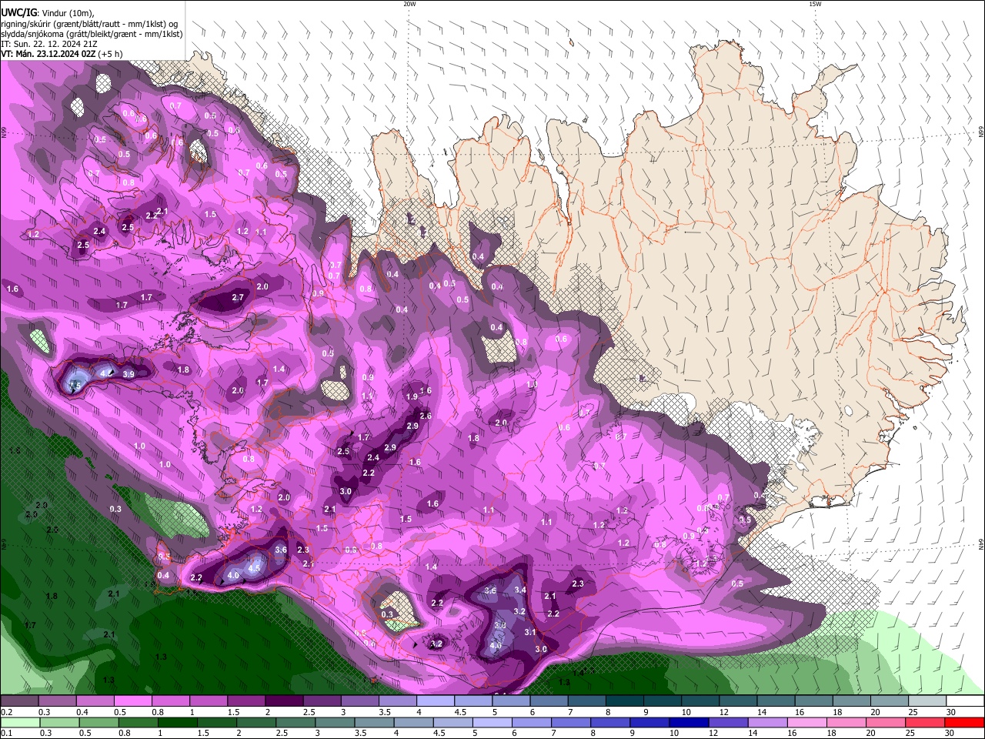The width and height of the screenshot is (985, 739).
Task: Click the 'VT: Mán. 23.12.2024 02Z' valid time
Action: [48, 54]
